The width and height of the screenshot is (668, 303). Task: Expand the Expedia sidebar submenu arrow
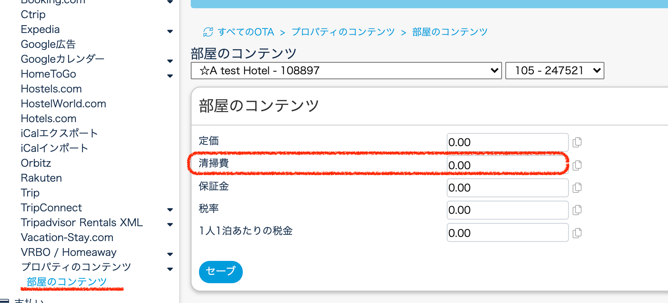coord(170,31)
